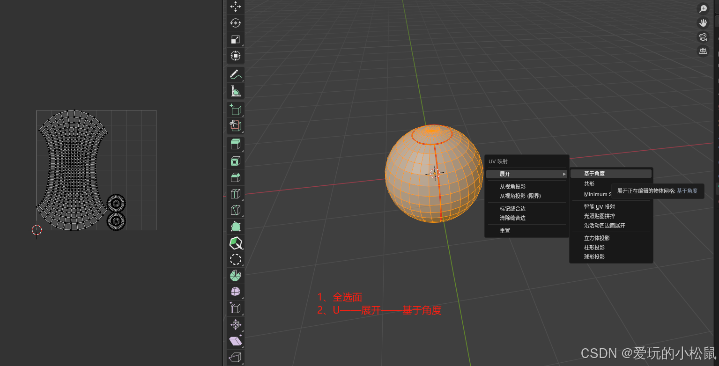This screenshot has width=719, height=366.
Task: Select the Transform tool
Action: point(236,56)
